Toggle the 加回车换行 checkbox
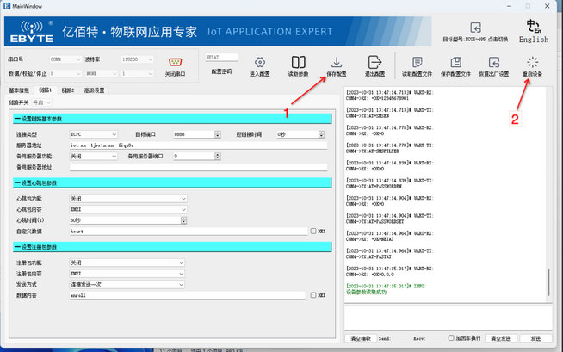563x352 pixels. (x=450, y=338)
